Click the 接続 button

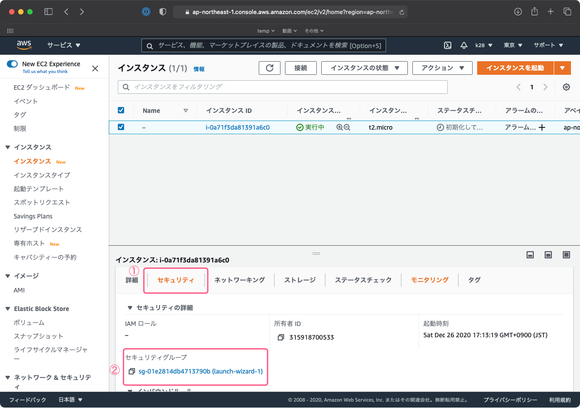pyautogui.click(x=301, y=68)
